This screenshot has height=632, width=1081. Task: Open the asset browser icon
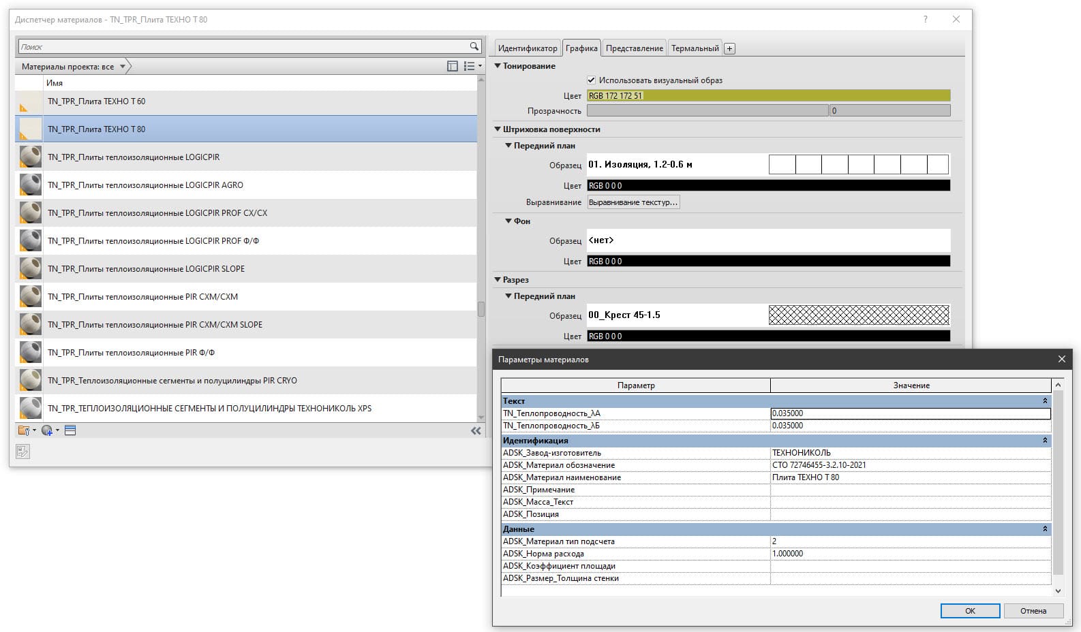pyautogui.click(x=70, y=430)
